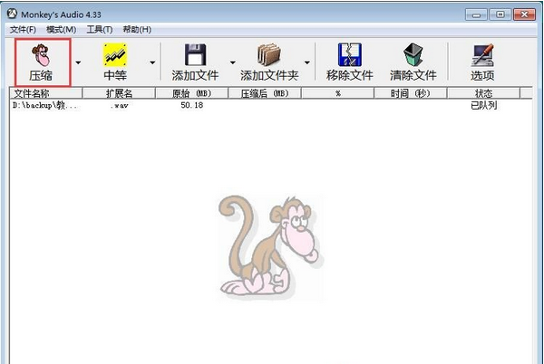Sort by 时间 (秒) column header
544x364 pixels.
[411, 93]
